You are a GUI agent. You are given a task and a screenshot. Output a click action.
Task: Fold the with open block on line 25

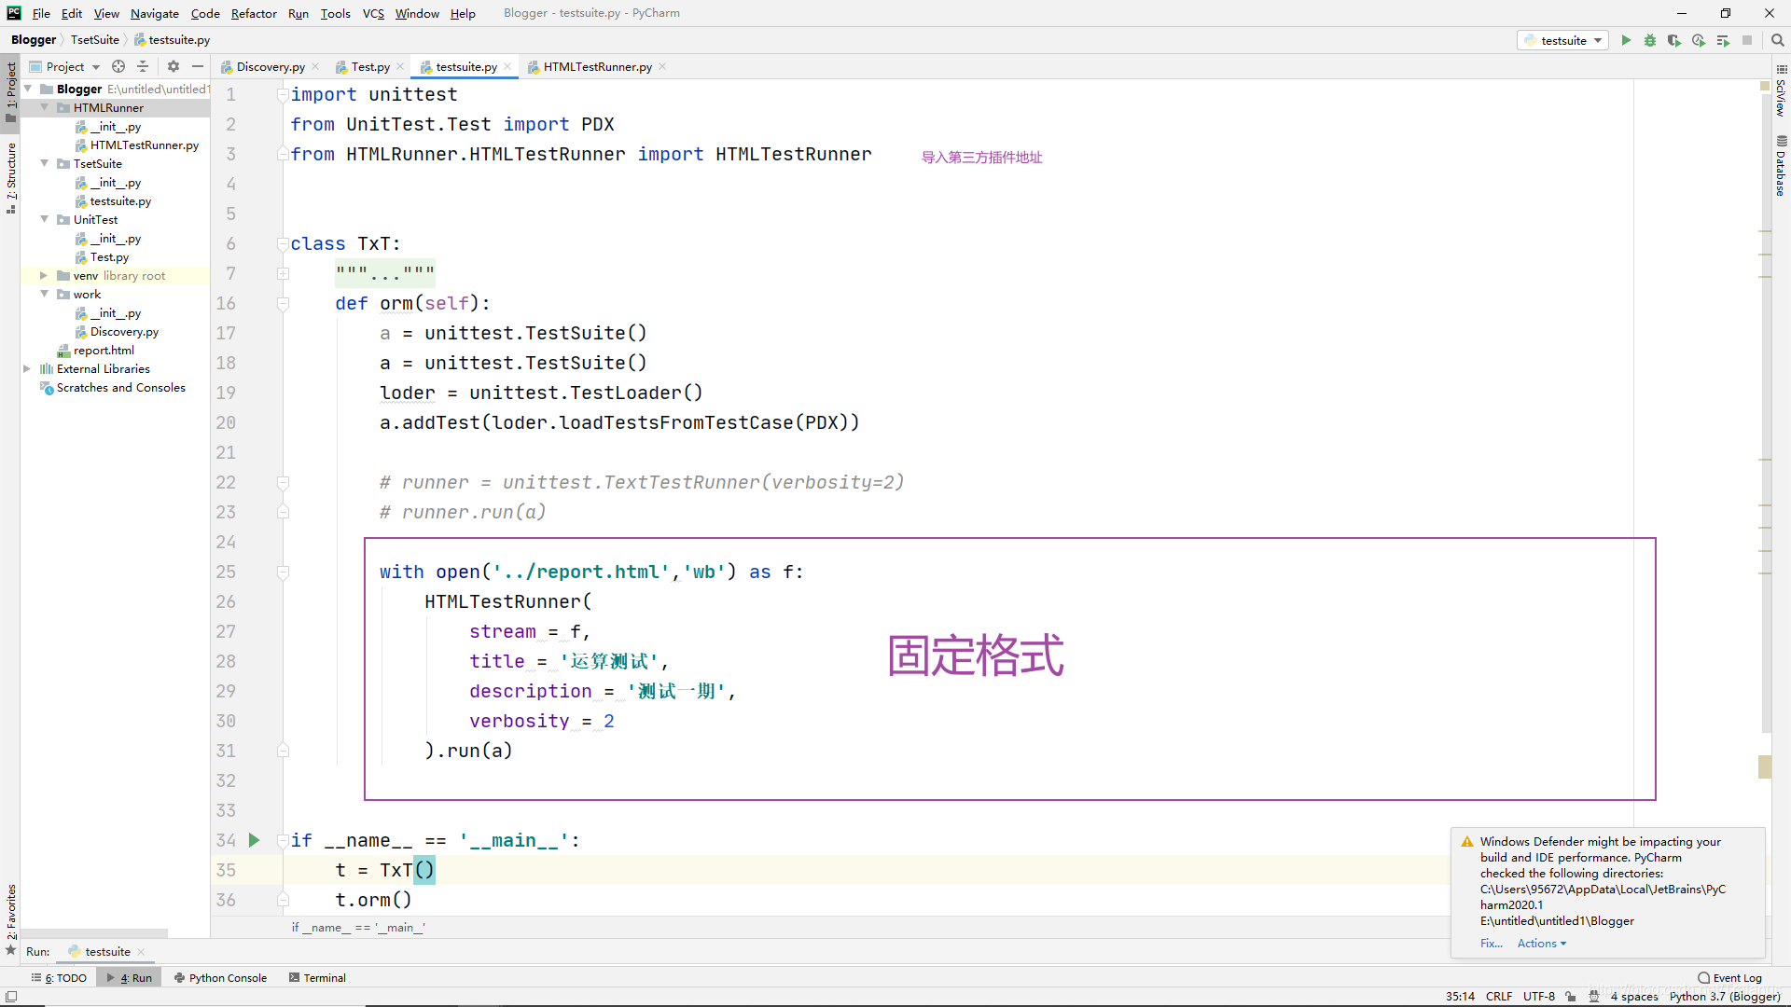tap(283, 572)
